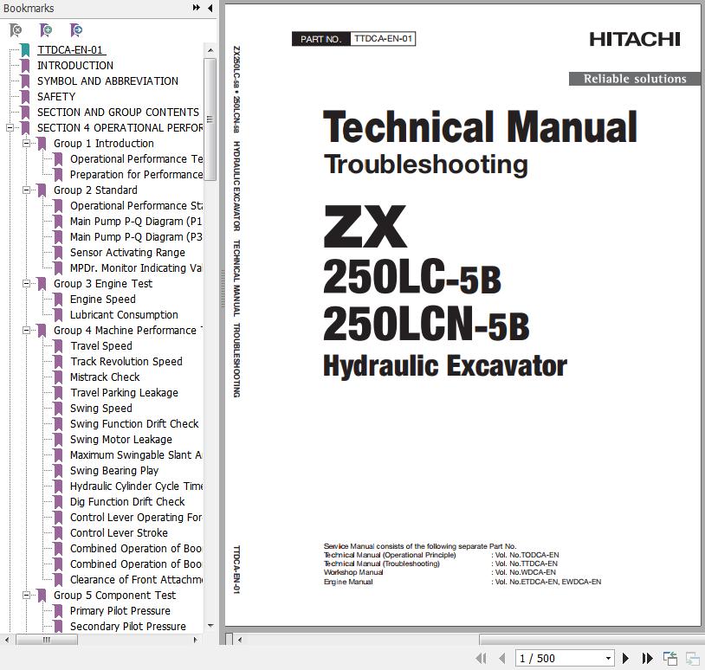Collapse the SECTION 4 OPERATIONAL PERFORMANCE node

point(10,127)
